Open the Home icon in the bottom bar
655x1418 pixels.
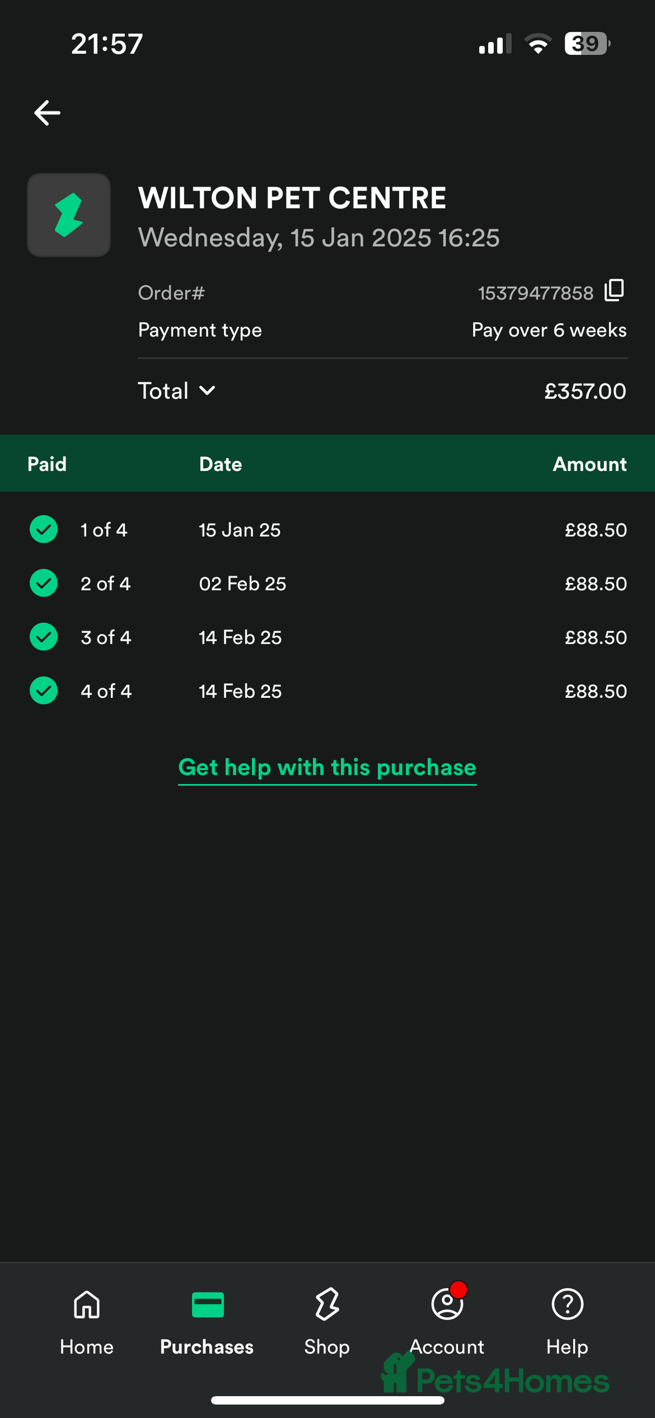[87, 1304]
